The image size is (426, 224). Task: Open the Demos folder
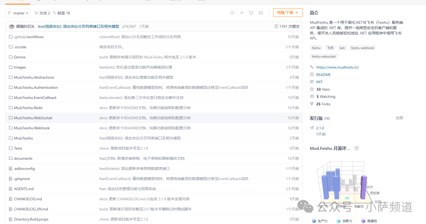20,57
